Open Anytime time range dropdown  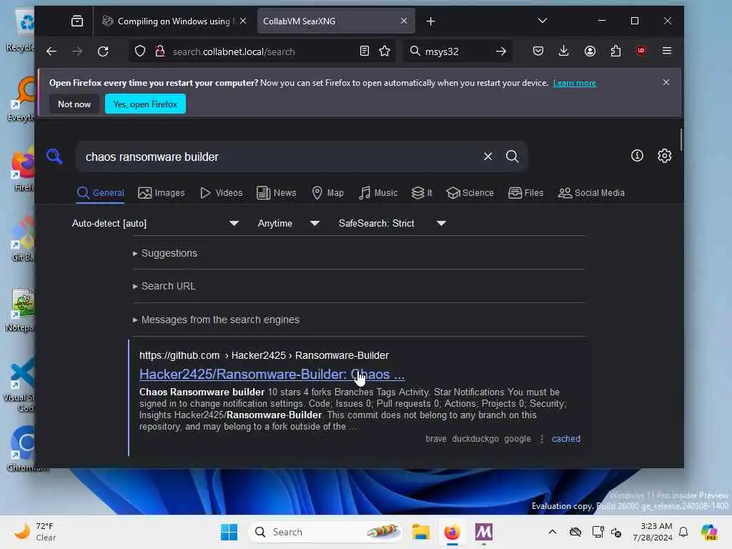[x=288, y=223]
